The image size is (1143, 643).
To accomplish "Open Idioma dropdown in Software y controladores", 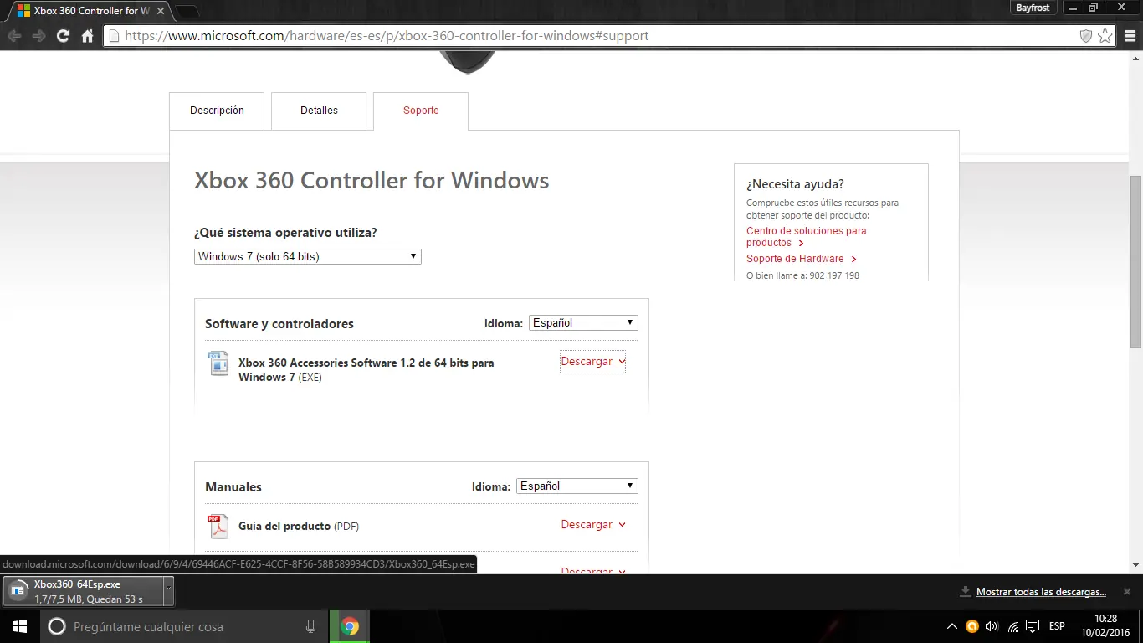I will point(583,322).
